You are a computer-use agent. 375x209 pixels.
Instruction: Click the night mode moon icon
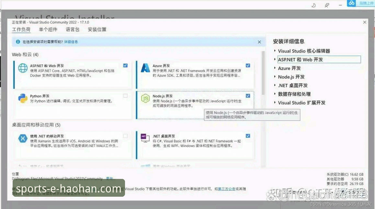[x=313, y=5]
